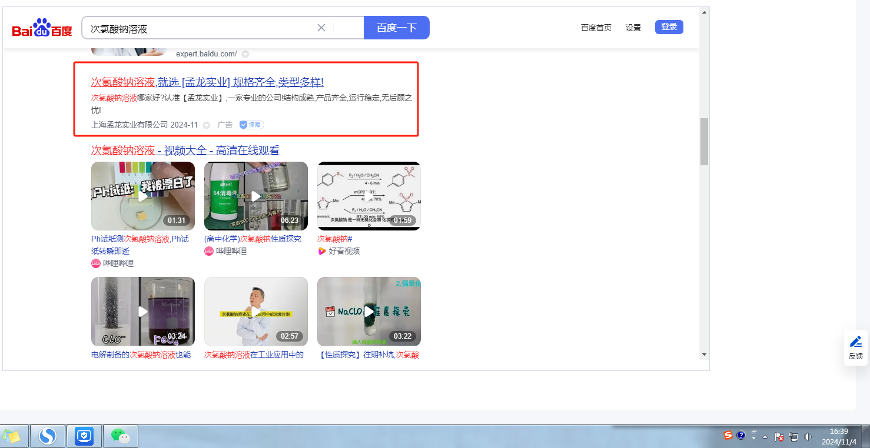Play the industrial application video thumbnail (02:57)

[256, 312]
